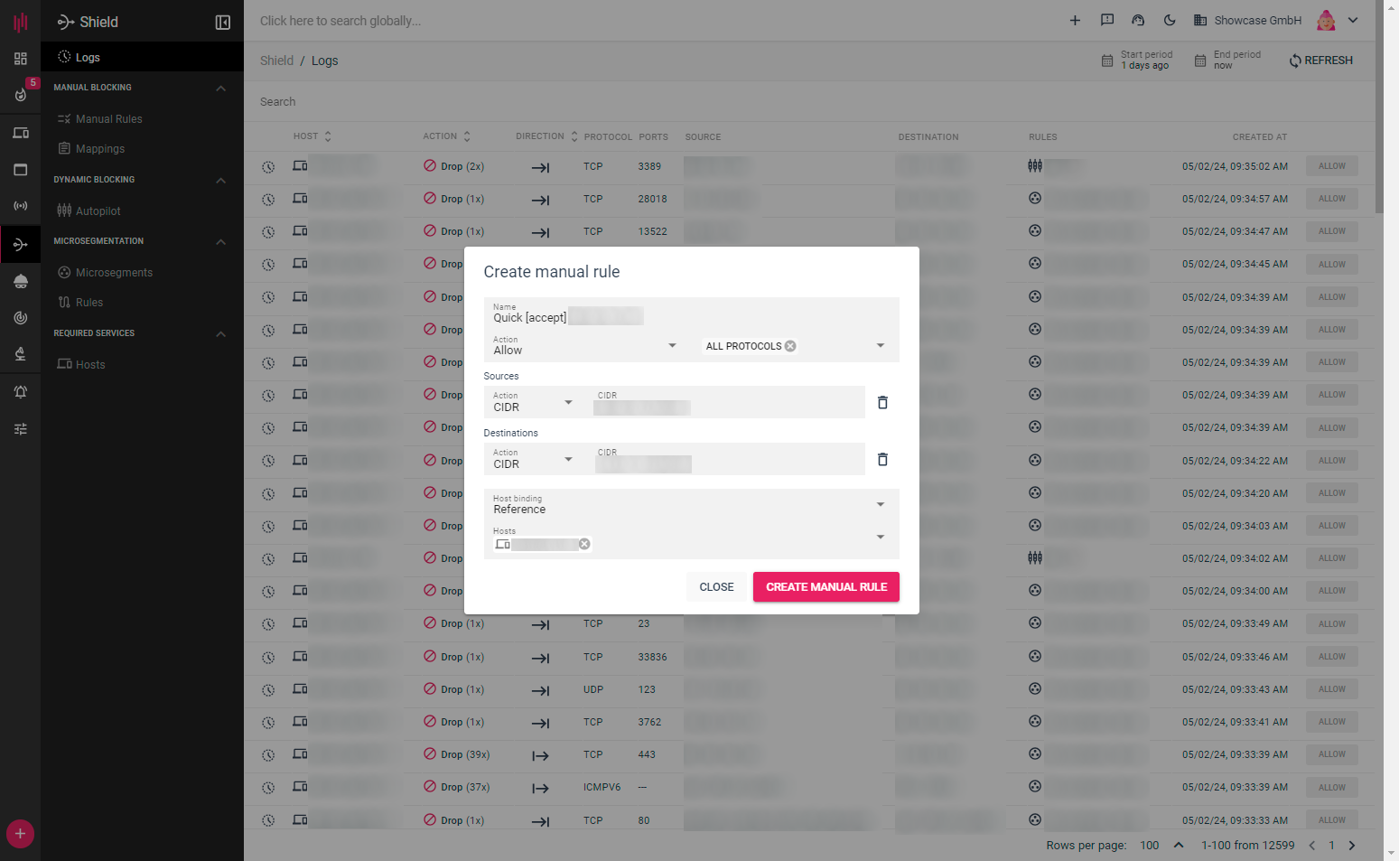The image size is (1399, 861).
Task: Toggle dark mode moon icon
Action: pos(1170,21)
